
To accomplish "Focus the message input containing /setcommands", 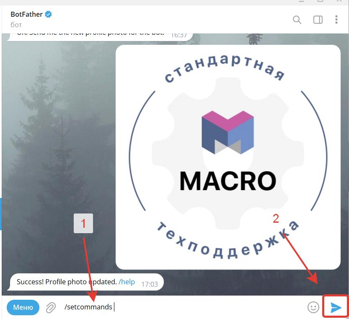I will pyautogui.click(x=183, y=307).
